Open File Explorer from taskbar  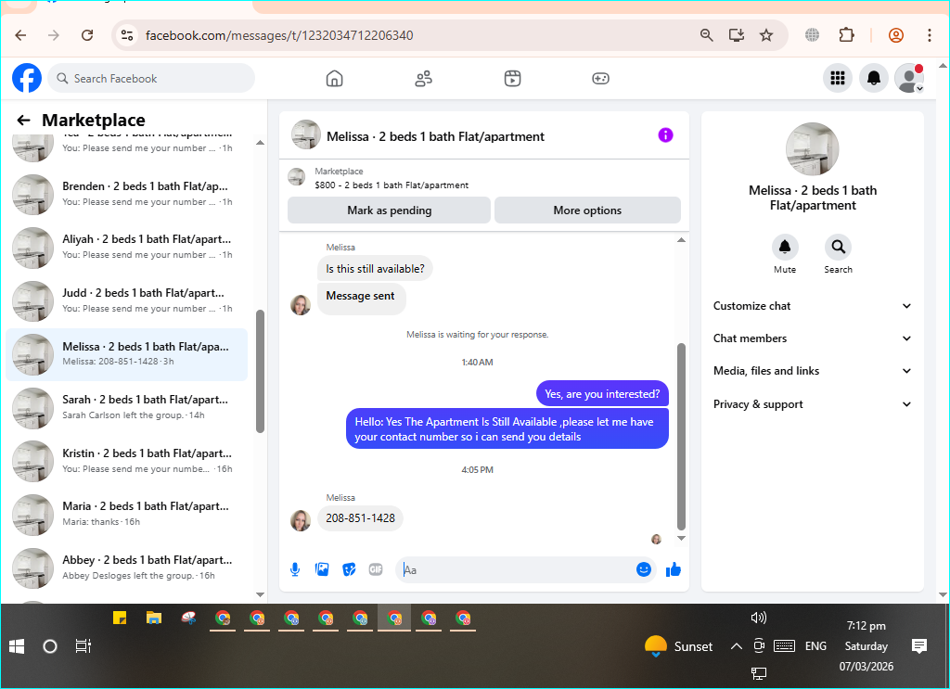pyautogui.click(x=154, y=618)
